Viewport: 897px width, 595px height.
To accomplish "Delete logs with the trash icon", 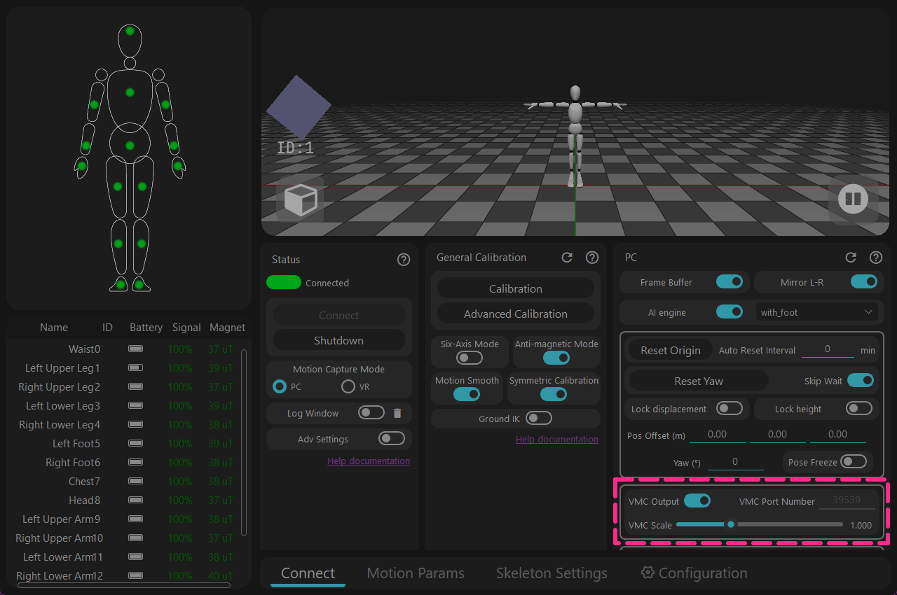I will point(397,413).
